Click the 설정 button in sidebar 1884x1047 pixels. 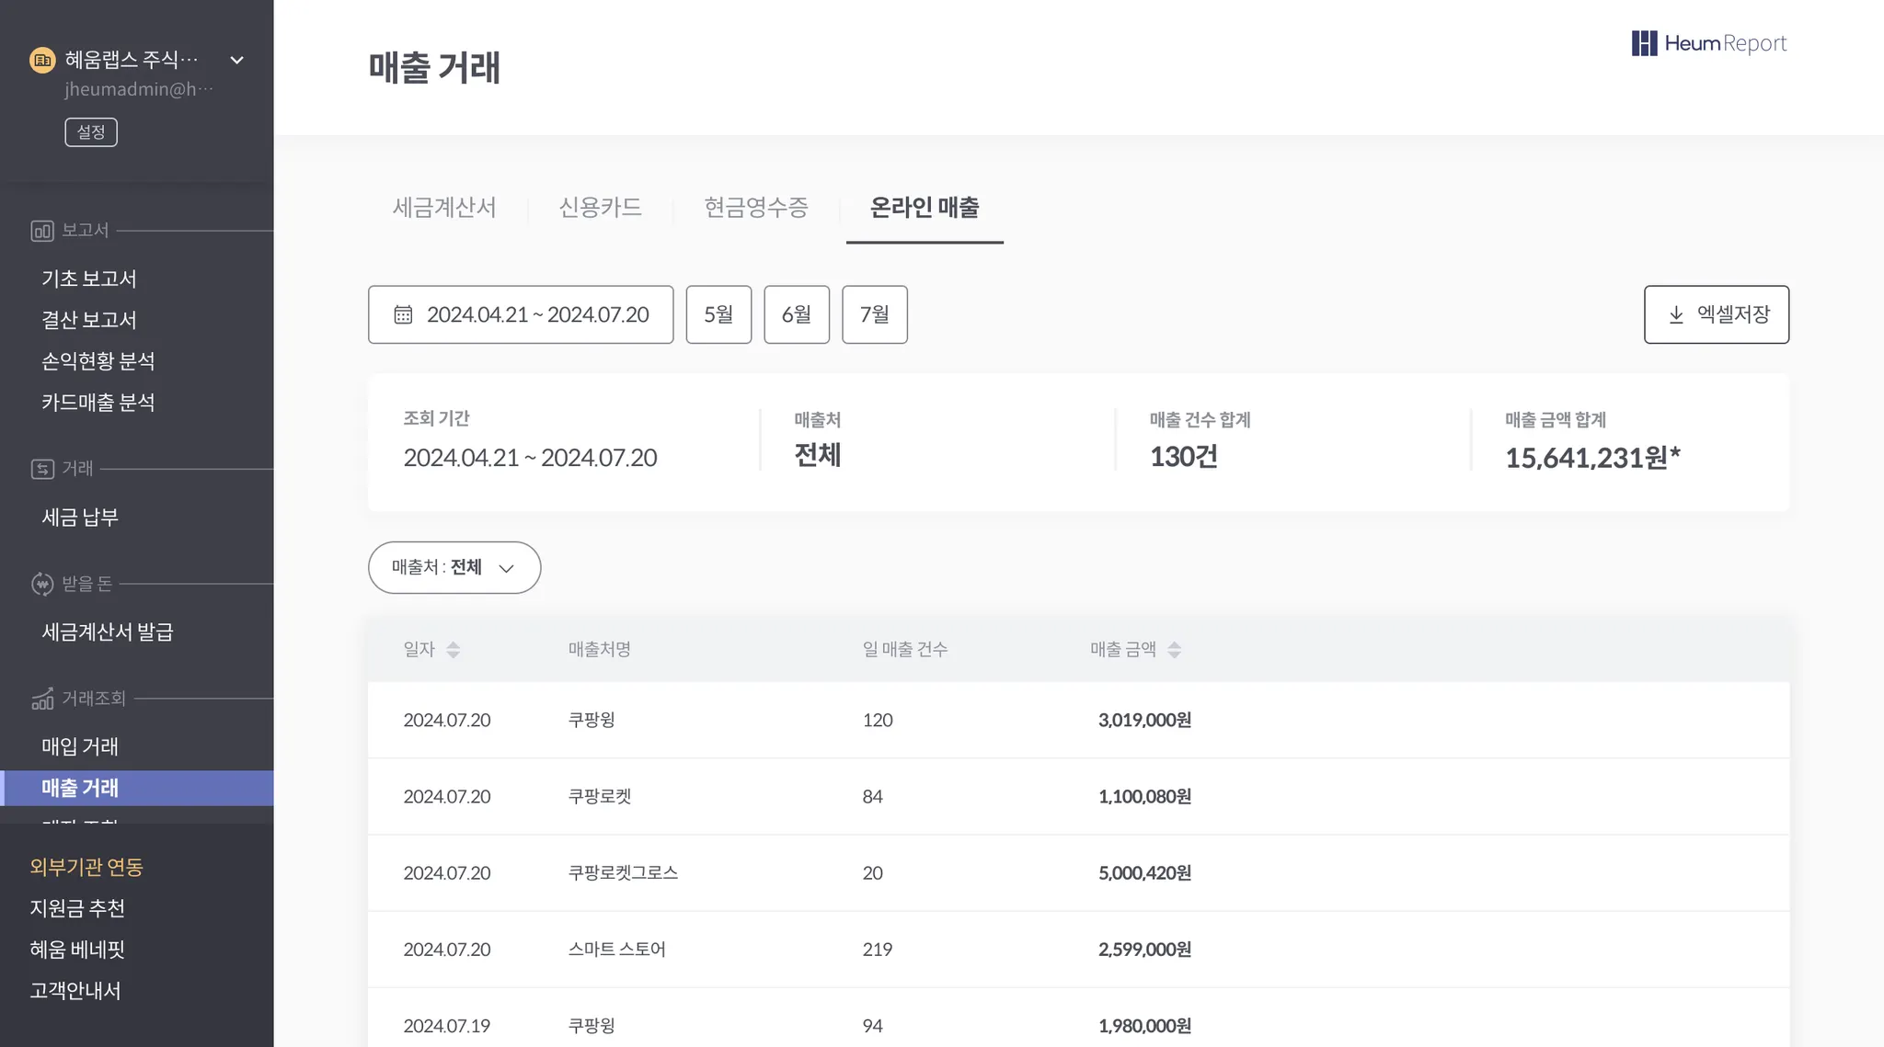point(91,131)
